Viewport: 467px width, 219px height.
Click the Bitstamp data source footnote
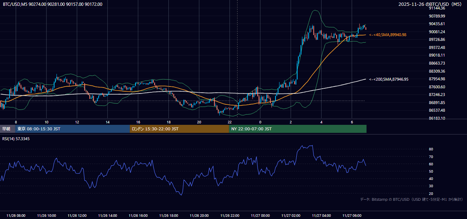click(x=411, y=199)
